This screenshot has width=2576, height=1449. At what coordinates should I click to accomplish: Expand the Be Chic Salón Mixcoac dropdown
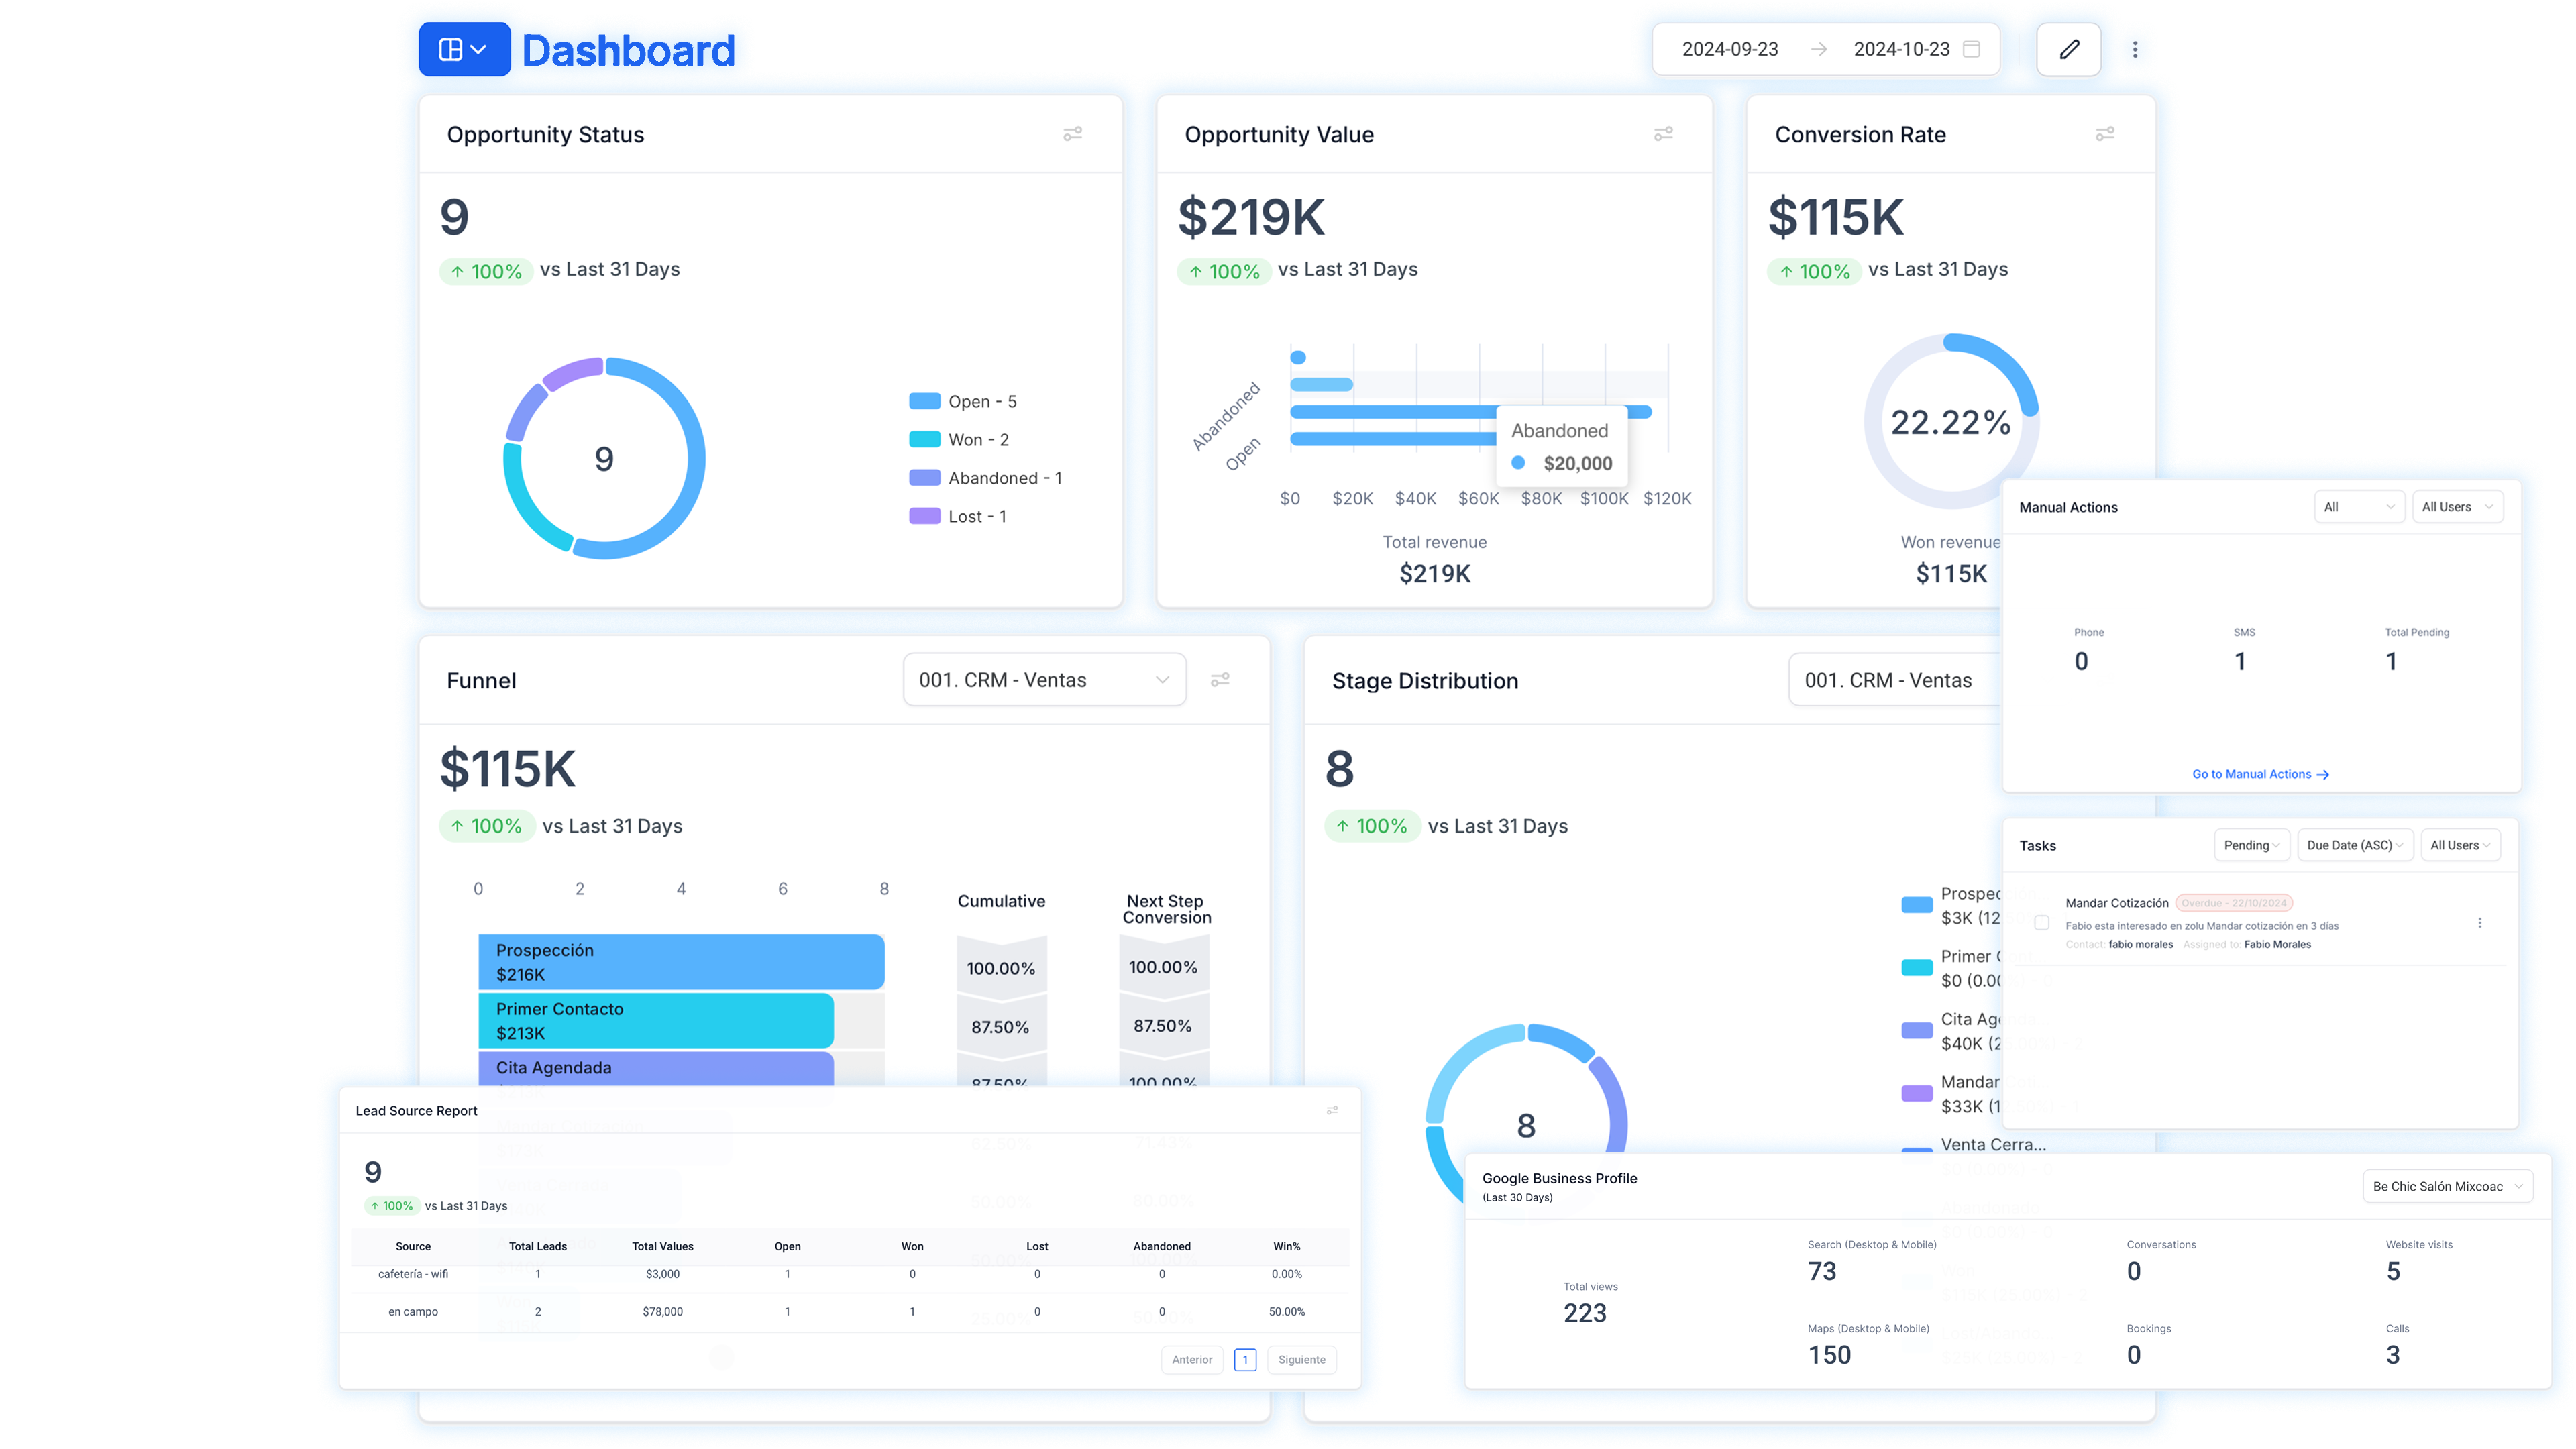[x=2446, y=1186]
